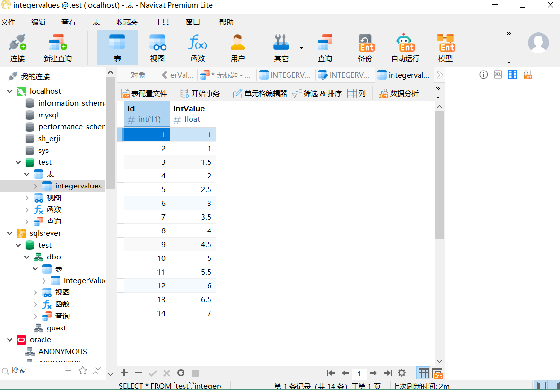The width and height of the screenshot is (560, 391).
Task: Click the filter lines icon beside search
Action: coord(68,371)
